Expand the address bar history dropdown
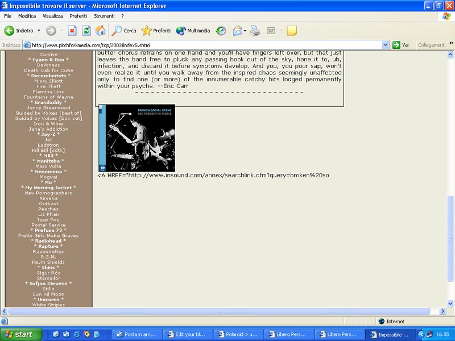 386,45
